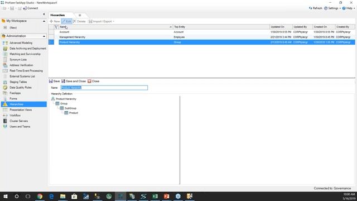Collapse the left navigation pane arrow
Screen dimensions: 357x201
(44, 14)
